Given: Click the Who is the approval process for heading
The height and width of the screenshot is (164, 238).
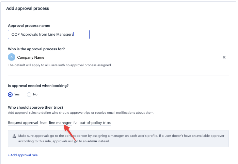Looking at the screenshot, I should point(36,49).
